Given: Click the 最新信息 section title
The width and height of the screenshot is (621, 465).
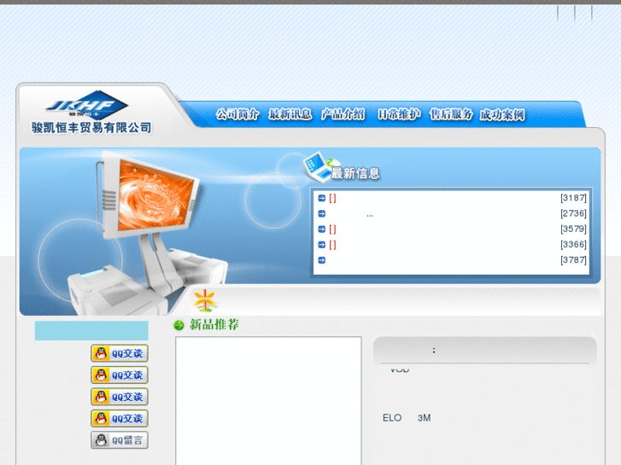Looking at the screenshot, I should 355,173.
